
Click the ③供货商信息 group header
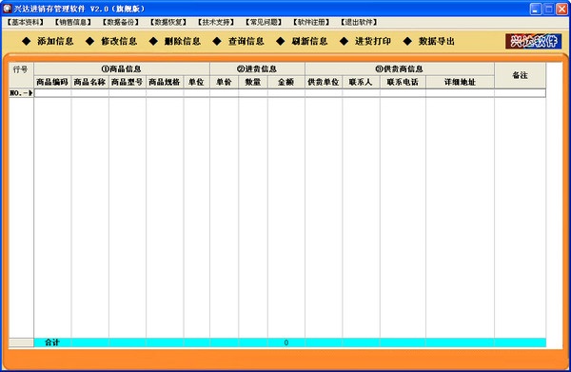coord(400,69)
